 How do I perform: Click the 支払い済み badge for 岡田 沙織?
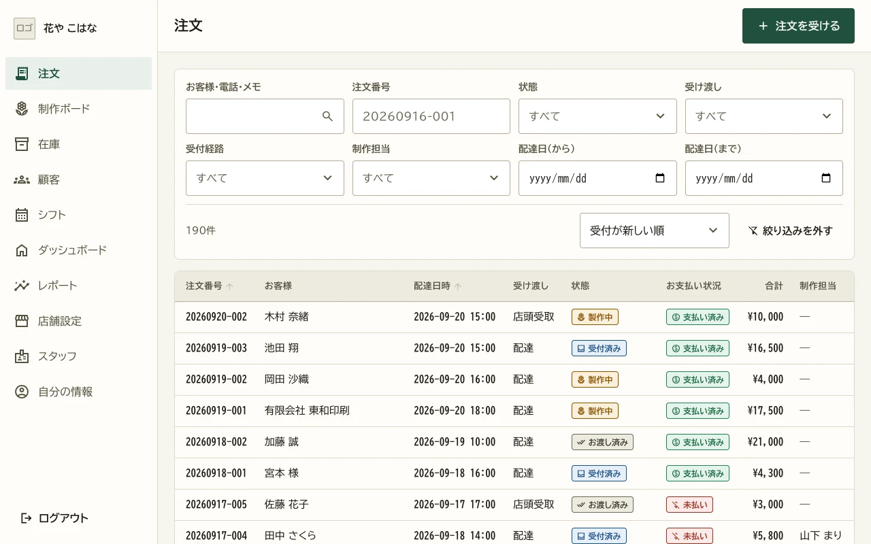(697, 379)
